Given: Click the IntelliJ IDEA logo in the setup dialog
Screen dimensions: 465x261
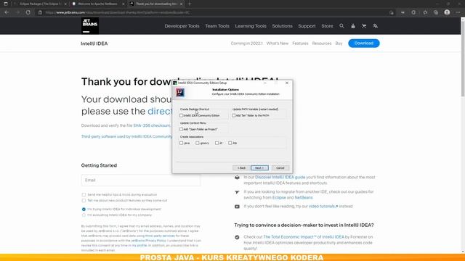Looking at the screenshot, I should click(180, 92).
